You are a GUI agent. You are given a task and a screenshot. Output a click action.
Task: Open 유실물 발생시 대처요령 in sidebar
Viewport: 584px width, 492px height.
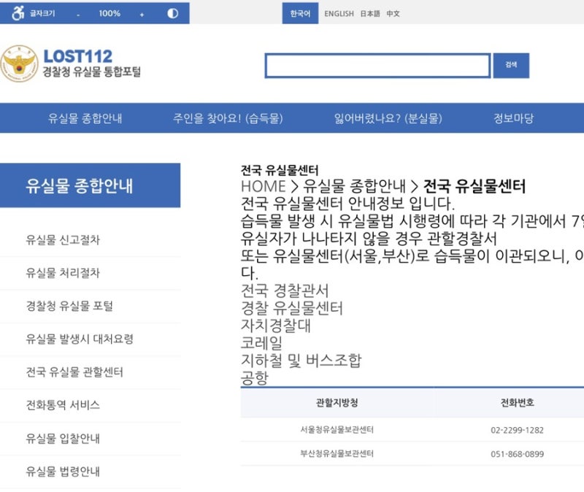coord(80,339)
